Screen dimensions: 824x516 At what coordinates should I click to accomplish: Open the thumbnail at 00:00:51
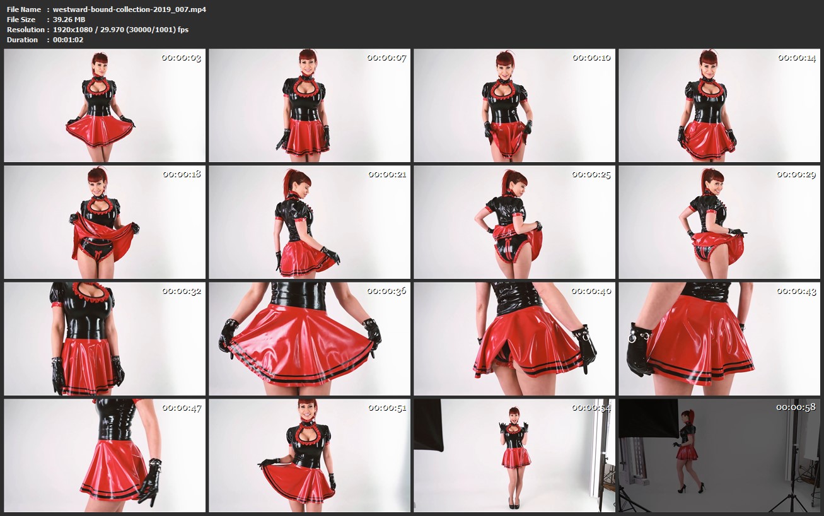pos(310,455)
